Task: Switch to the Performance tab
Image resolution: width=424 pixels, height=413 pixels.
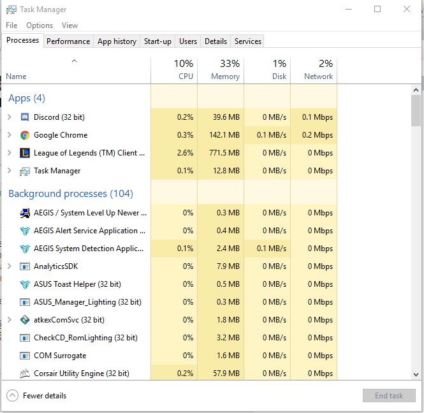Action: pos(68,41)
